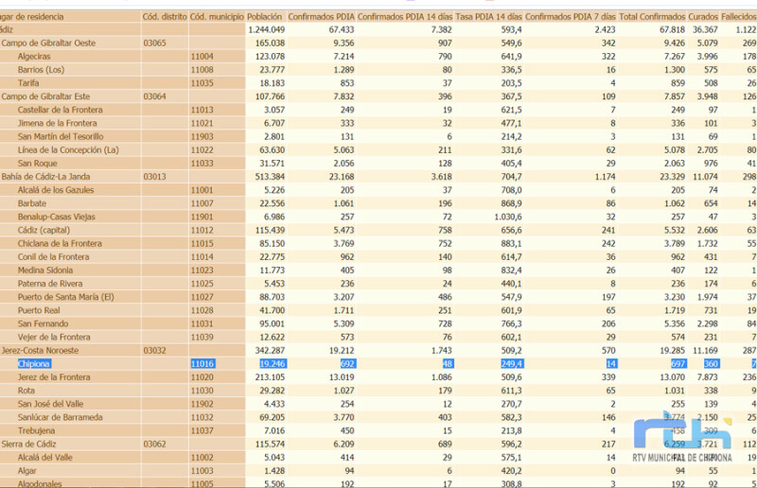Select the Rota row
The height and width of the screenshot is (488, 757).
pos(378,391)
